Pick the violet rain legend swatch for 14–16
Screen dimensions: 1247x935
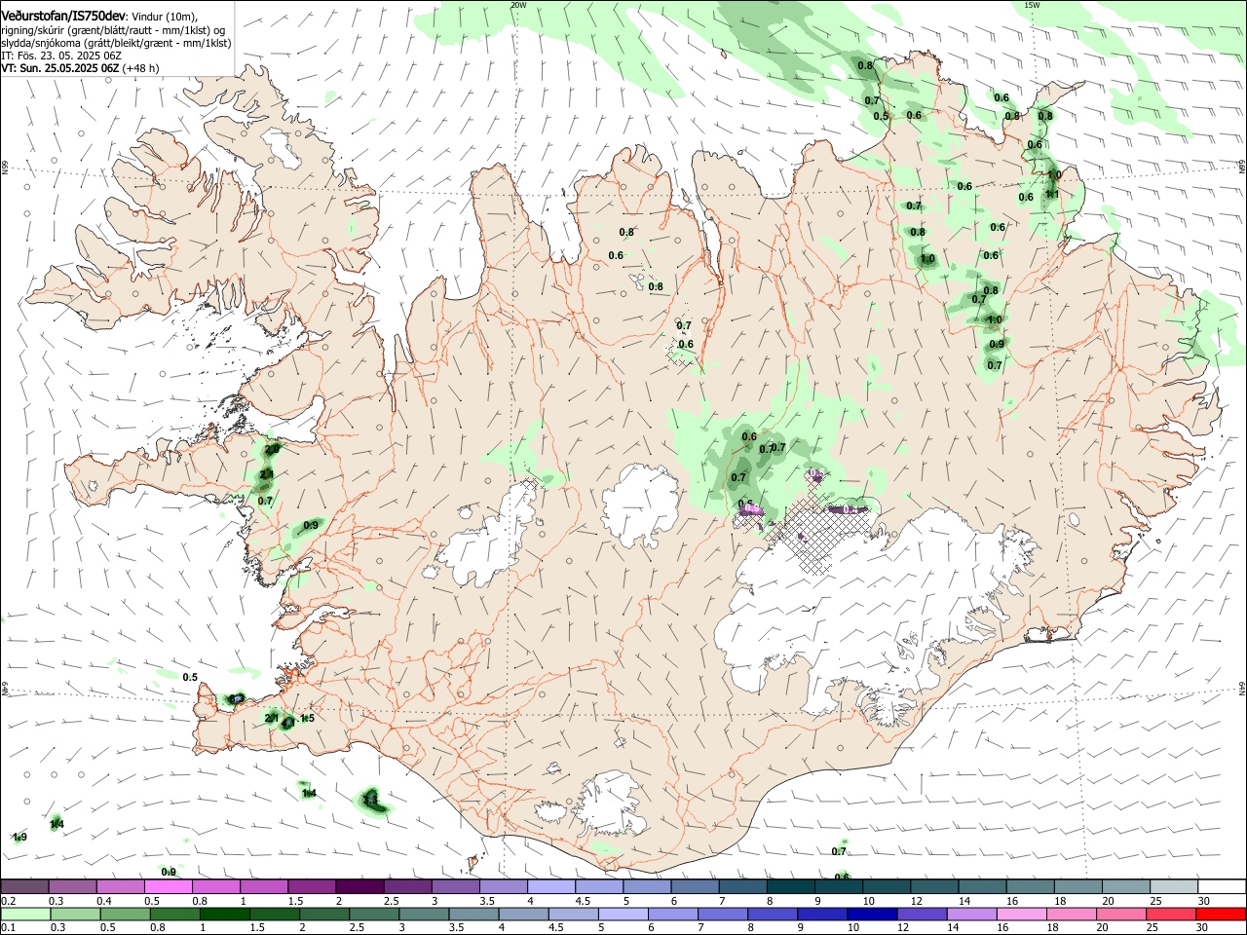972,915
